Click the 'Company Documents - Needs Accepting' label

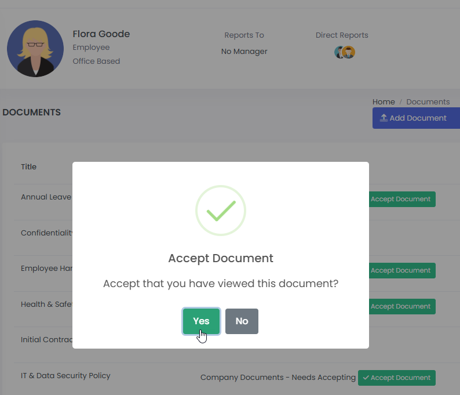tap(278, 378)
